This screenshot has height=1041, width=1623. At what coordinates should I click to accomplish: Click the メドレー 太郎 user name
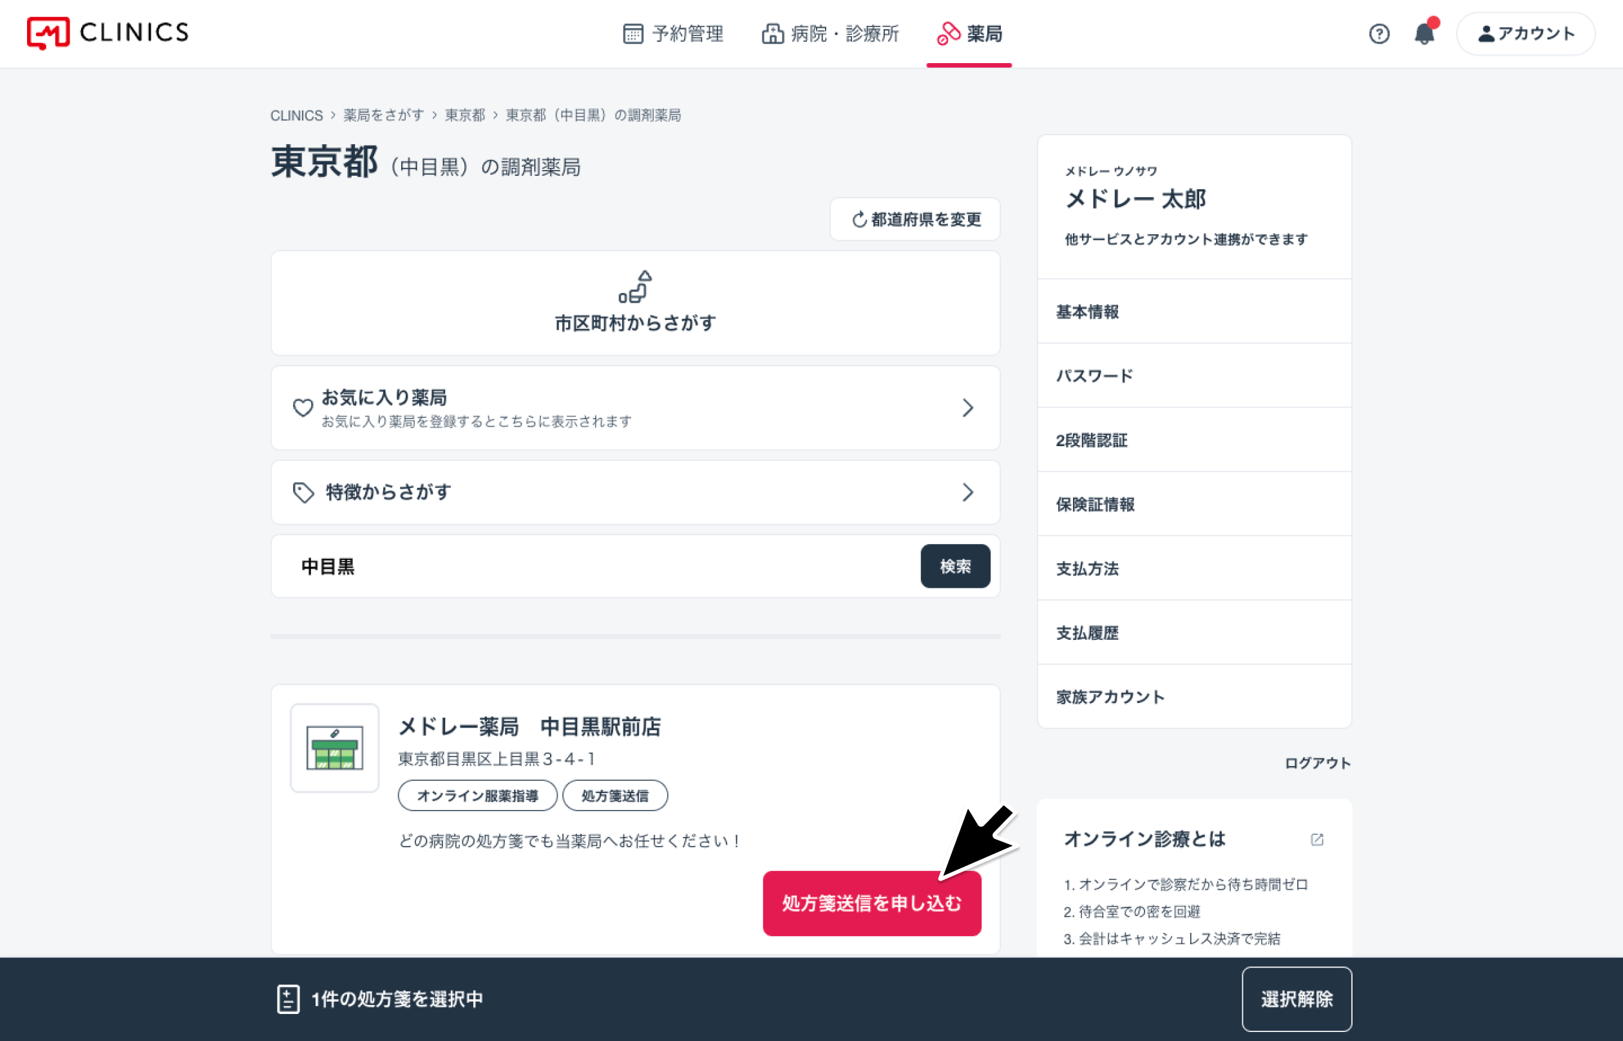coord(1136,199)
